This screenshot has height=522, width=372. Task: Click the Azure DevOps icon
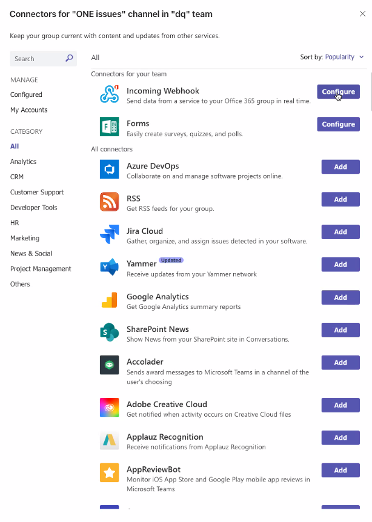pos(109,169)
